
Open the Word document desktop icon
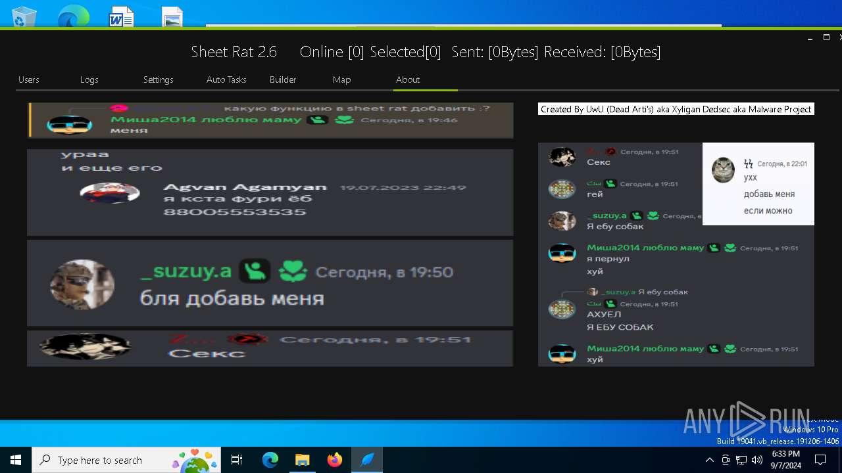pyautogui.click(x=122, y=16)
